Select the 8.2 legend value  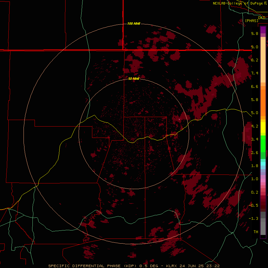tap(255, 60)
